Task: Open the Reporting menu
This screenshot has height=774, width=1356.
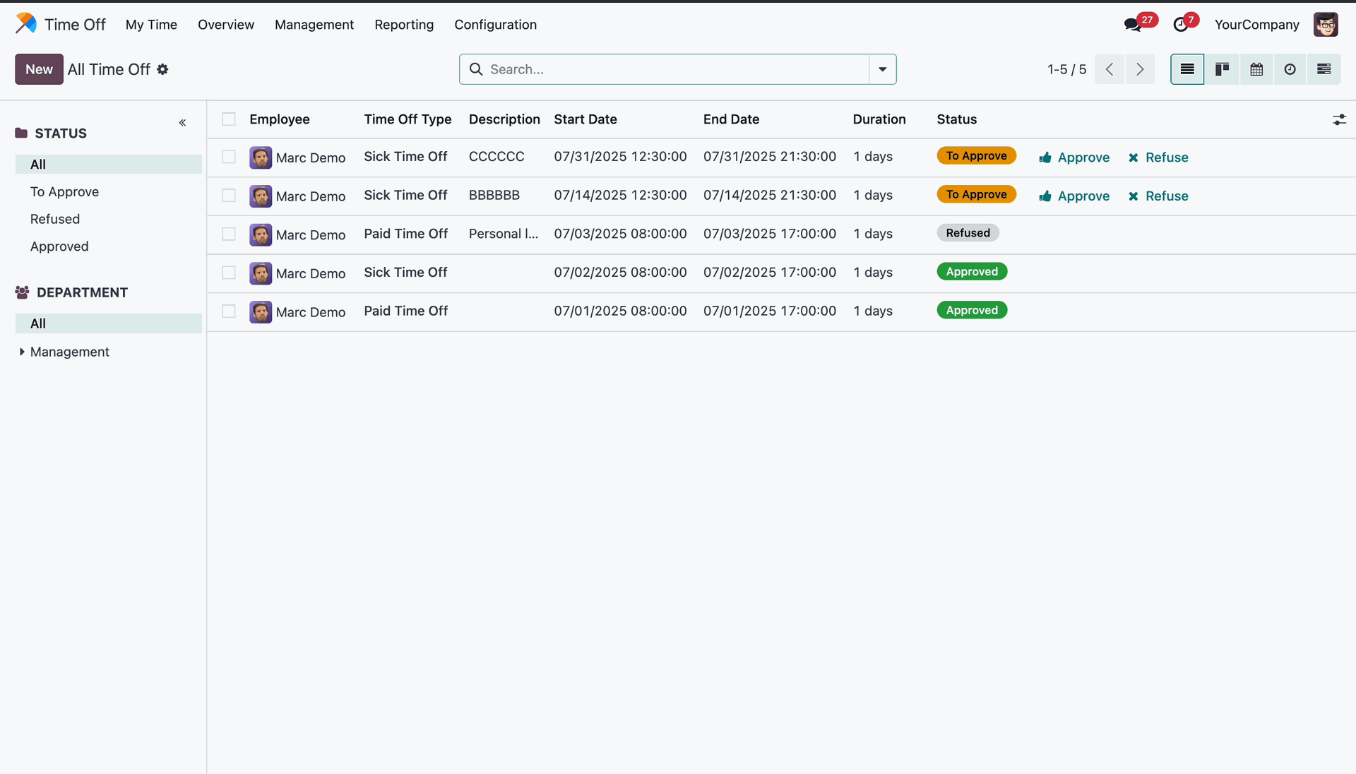Action: (x=404, y=25)
